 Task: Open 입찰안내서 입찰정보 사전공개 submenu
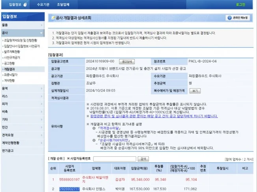click(x=22, y=46)
